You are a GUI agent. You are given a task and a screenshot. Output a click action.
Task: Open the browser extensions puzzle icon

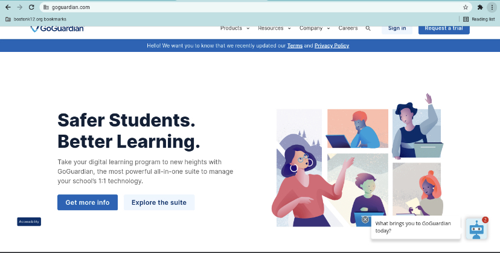coord(480,7)
